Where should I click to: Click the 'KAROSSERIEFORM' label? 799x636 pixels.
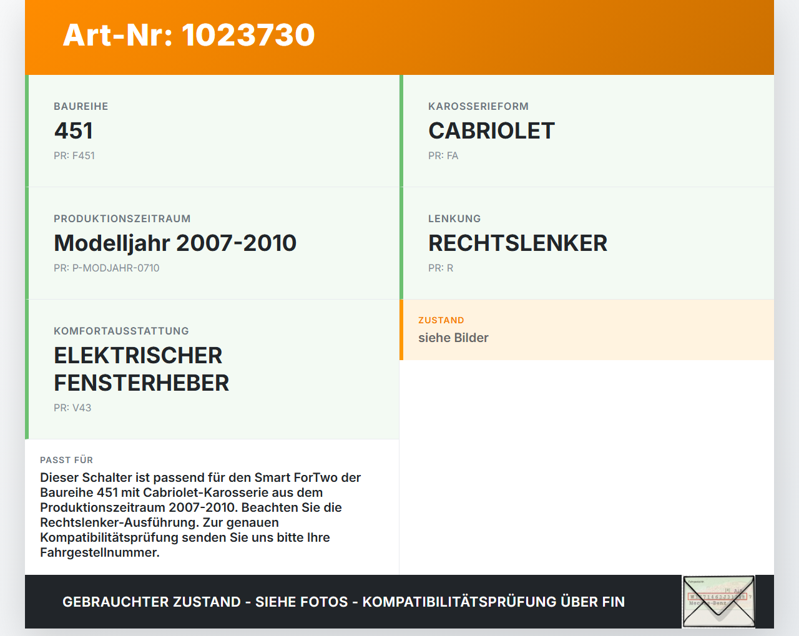[x=478, y=106]
